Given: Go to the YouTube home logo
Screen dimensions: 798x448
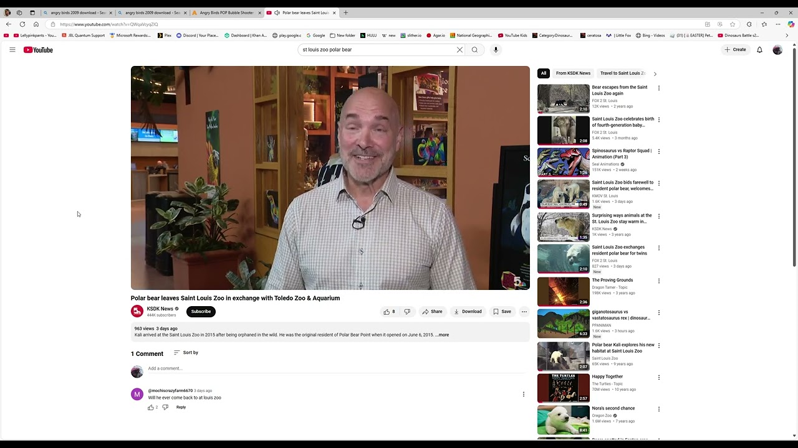Looking at the screenshot, I should [x=38, y=50].
